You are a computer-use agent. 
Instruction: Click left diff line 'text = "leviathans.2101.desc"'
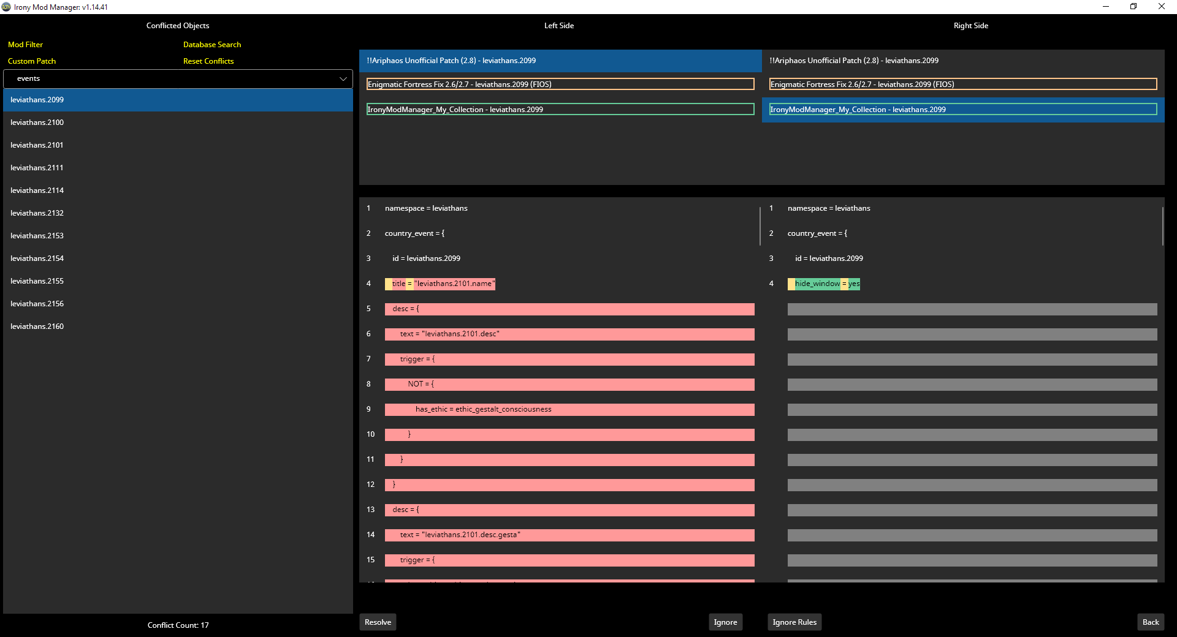tap(569, 334)
